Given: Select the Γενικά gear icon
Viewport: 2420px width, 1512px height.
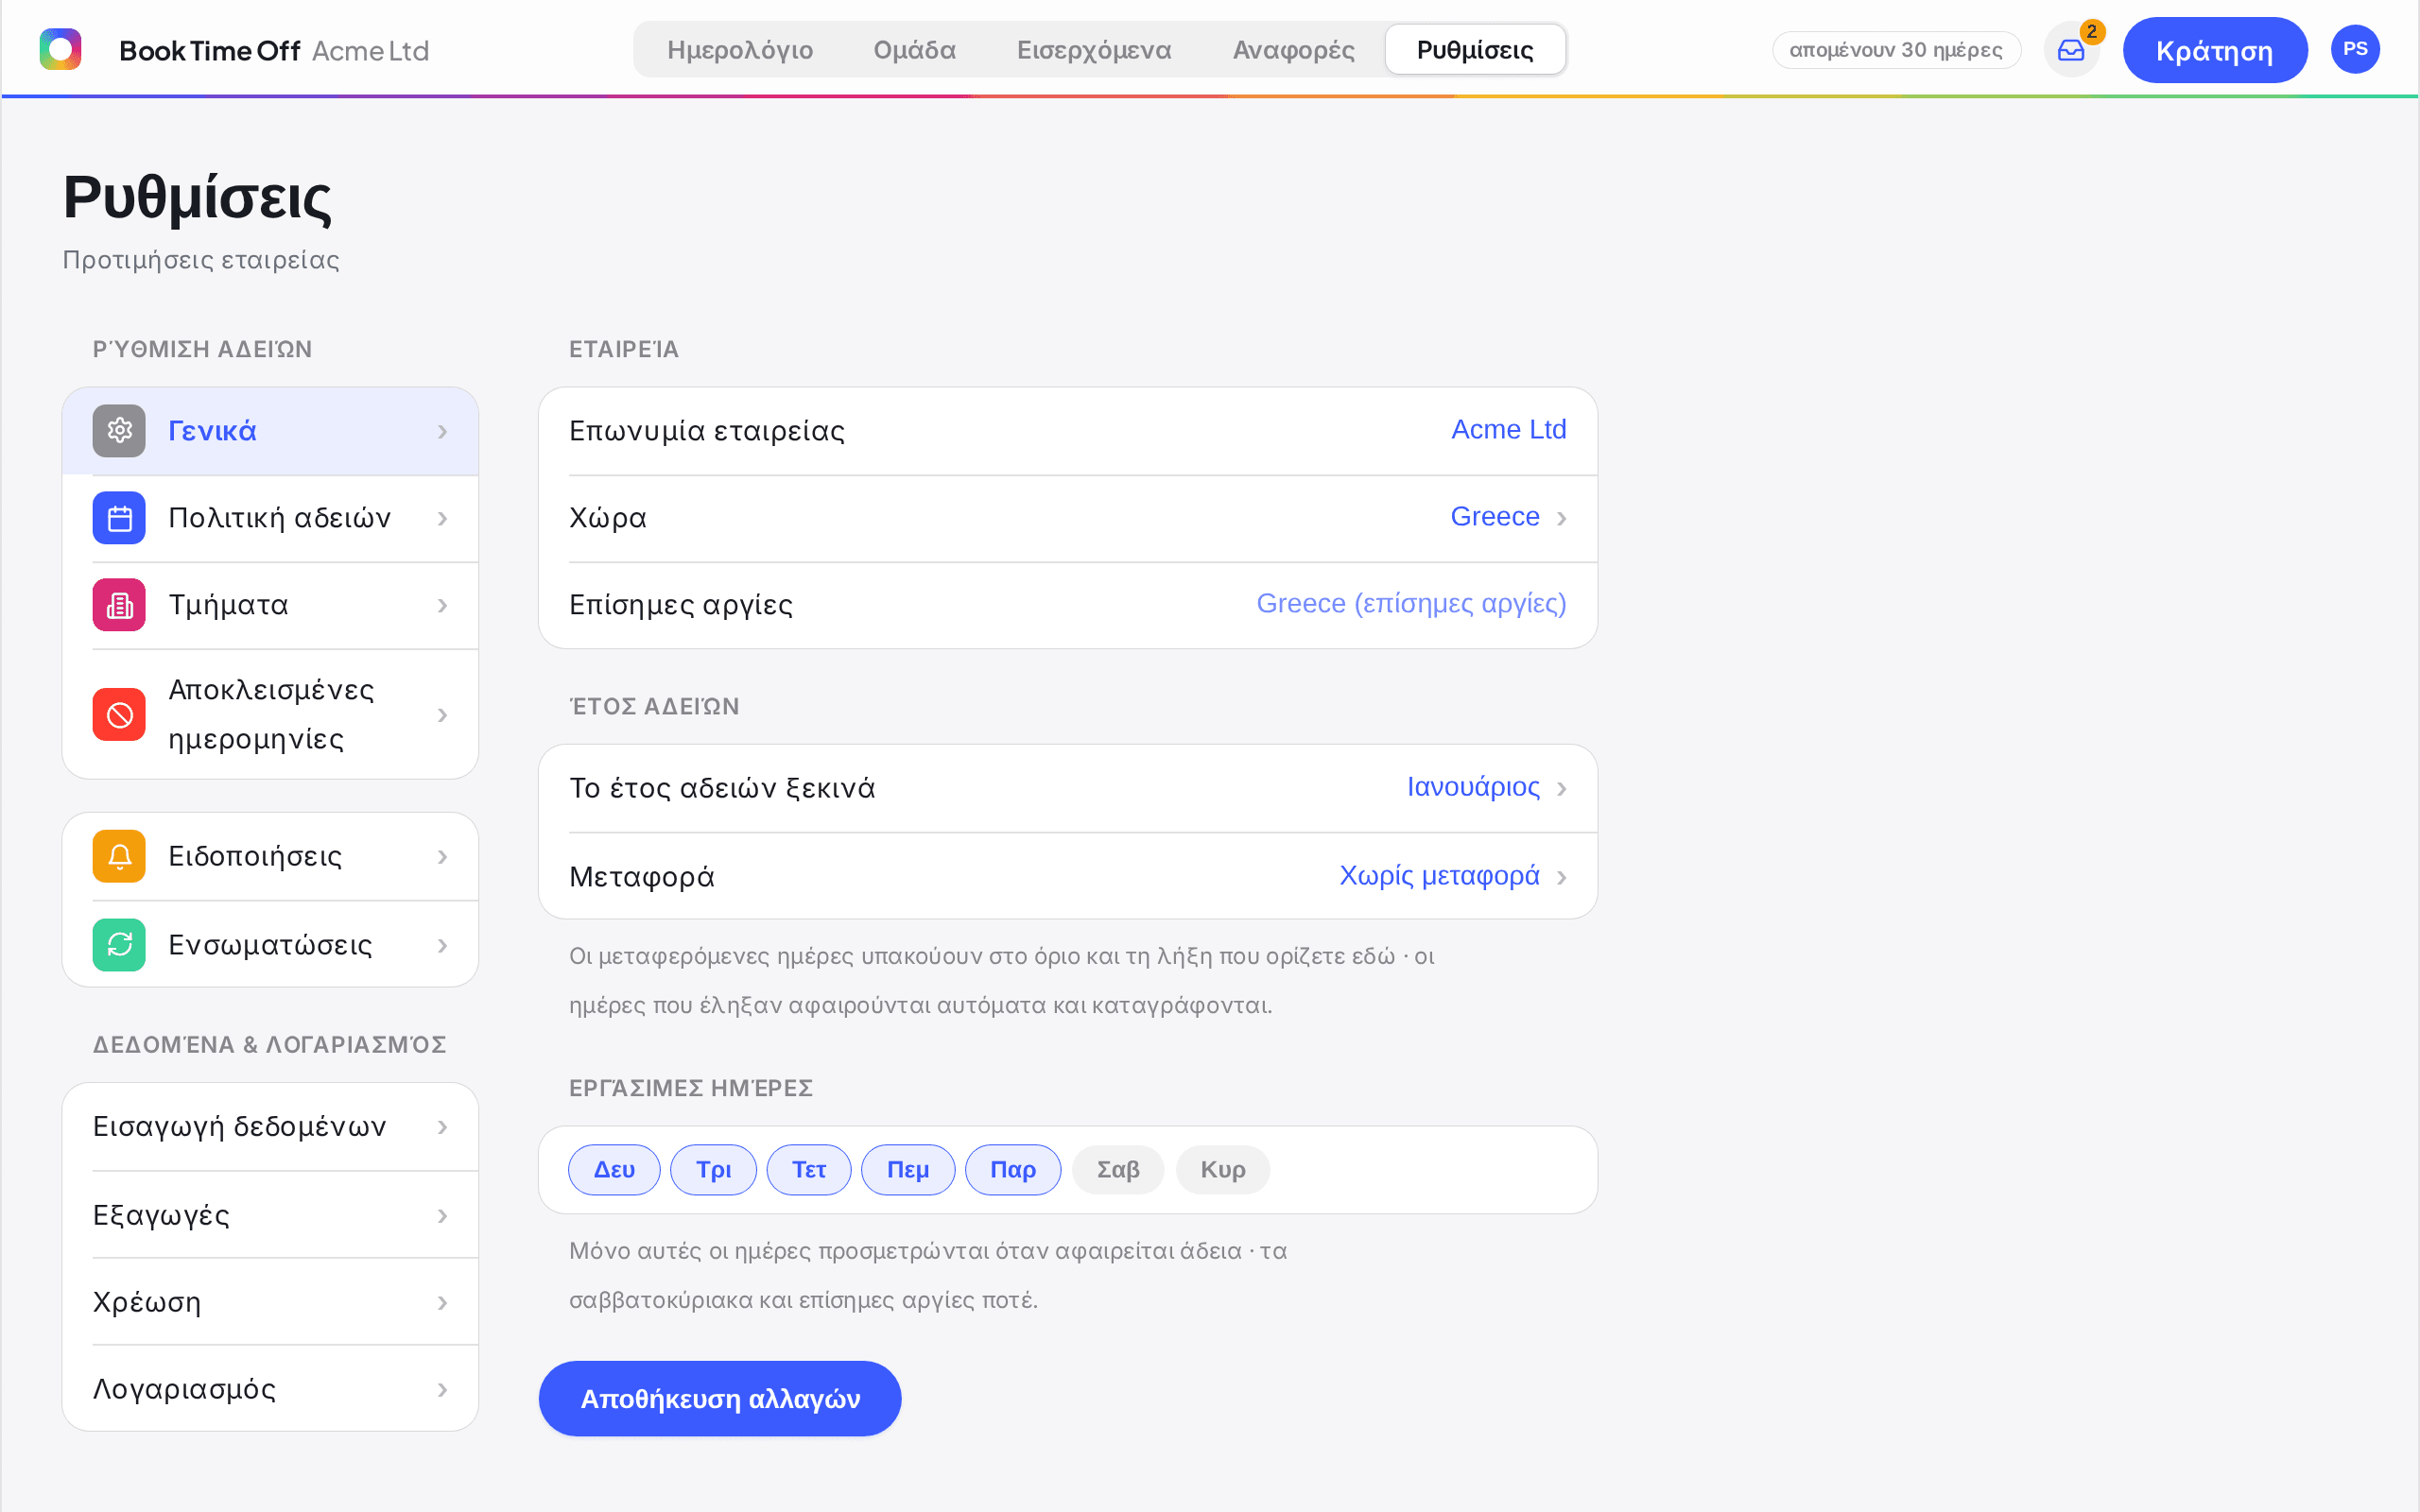Looking at the screenshot, I should pyautogui.click(x=119, y=431).
